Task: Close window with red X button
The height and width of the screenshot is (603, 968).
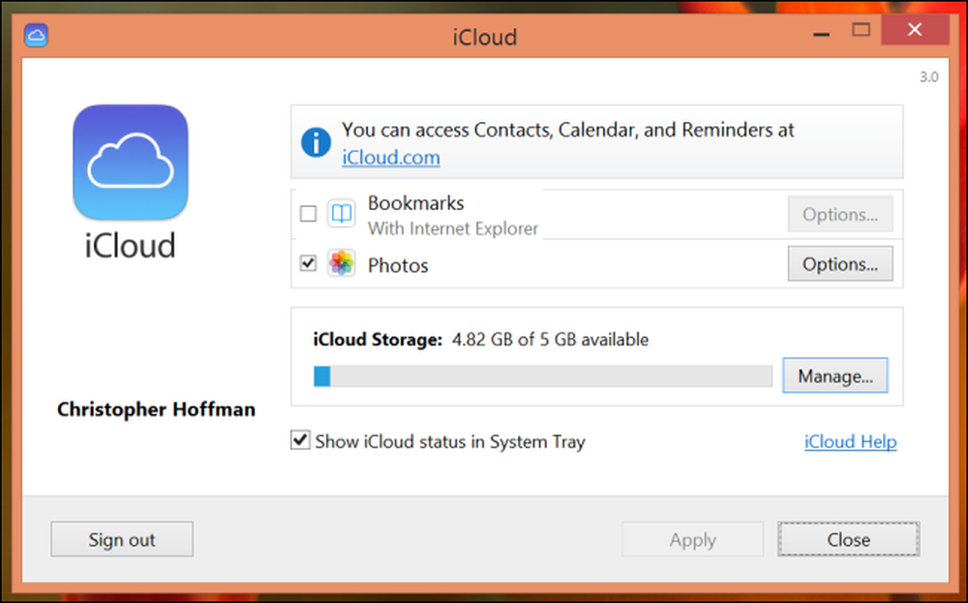Action: click(915, 30)
